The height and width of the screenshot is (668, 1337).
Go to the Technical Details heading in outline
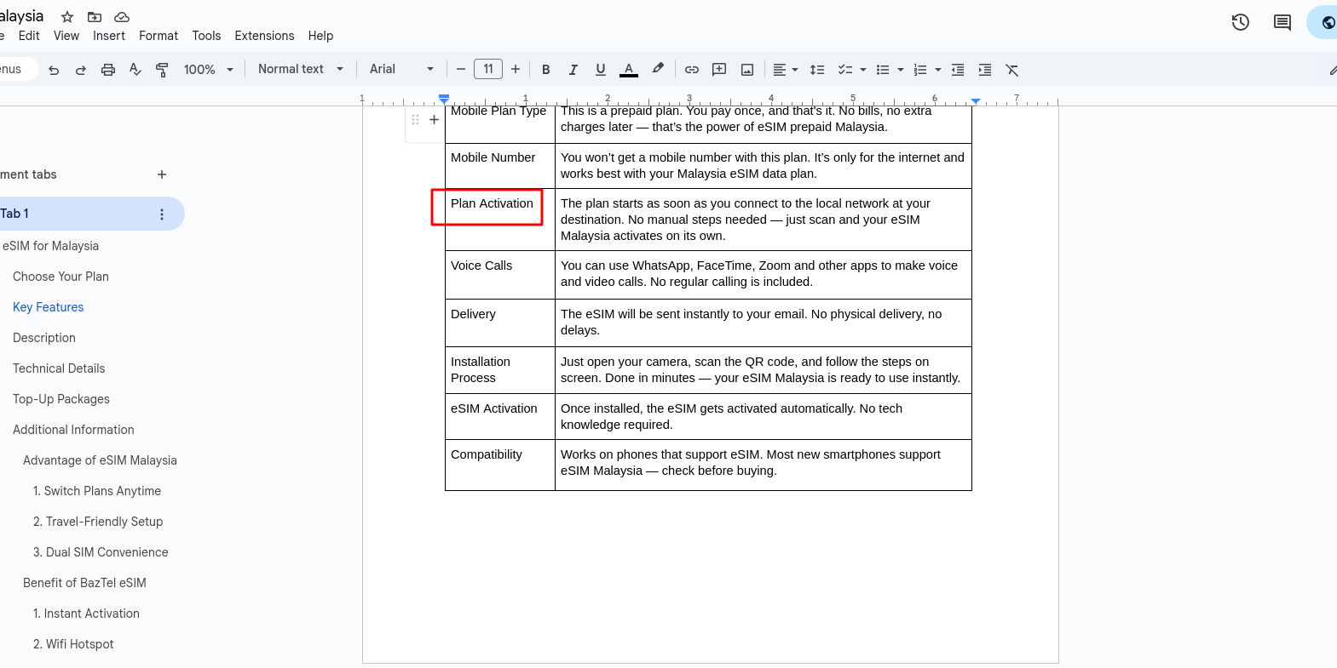click(59, 368)
